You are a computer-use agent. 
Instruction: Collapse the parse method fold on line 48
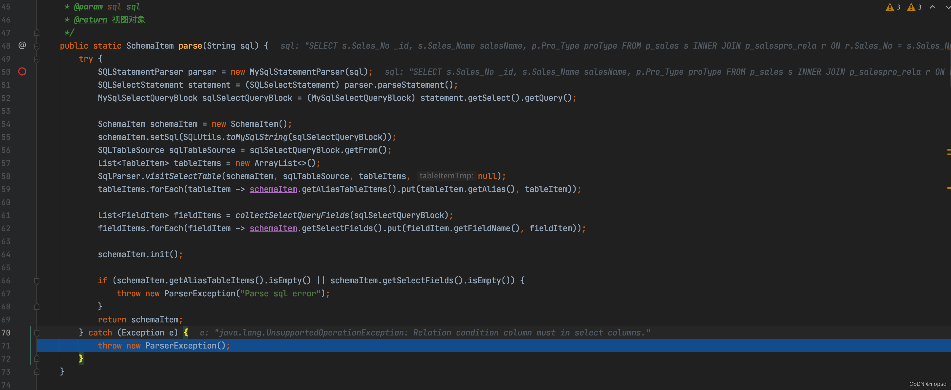36,46
